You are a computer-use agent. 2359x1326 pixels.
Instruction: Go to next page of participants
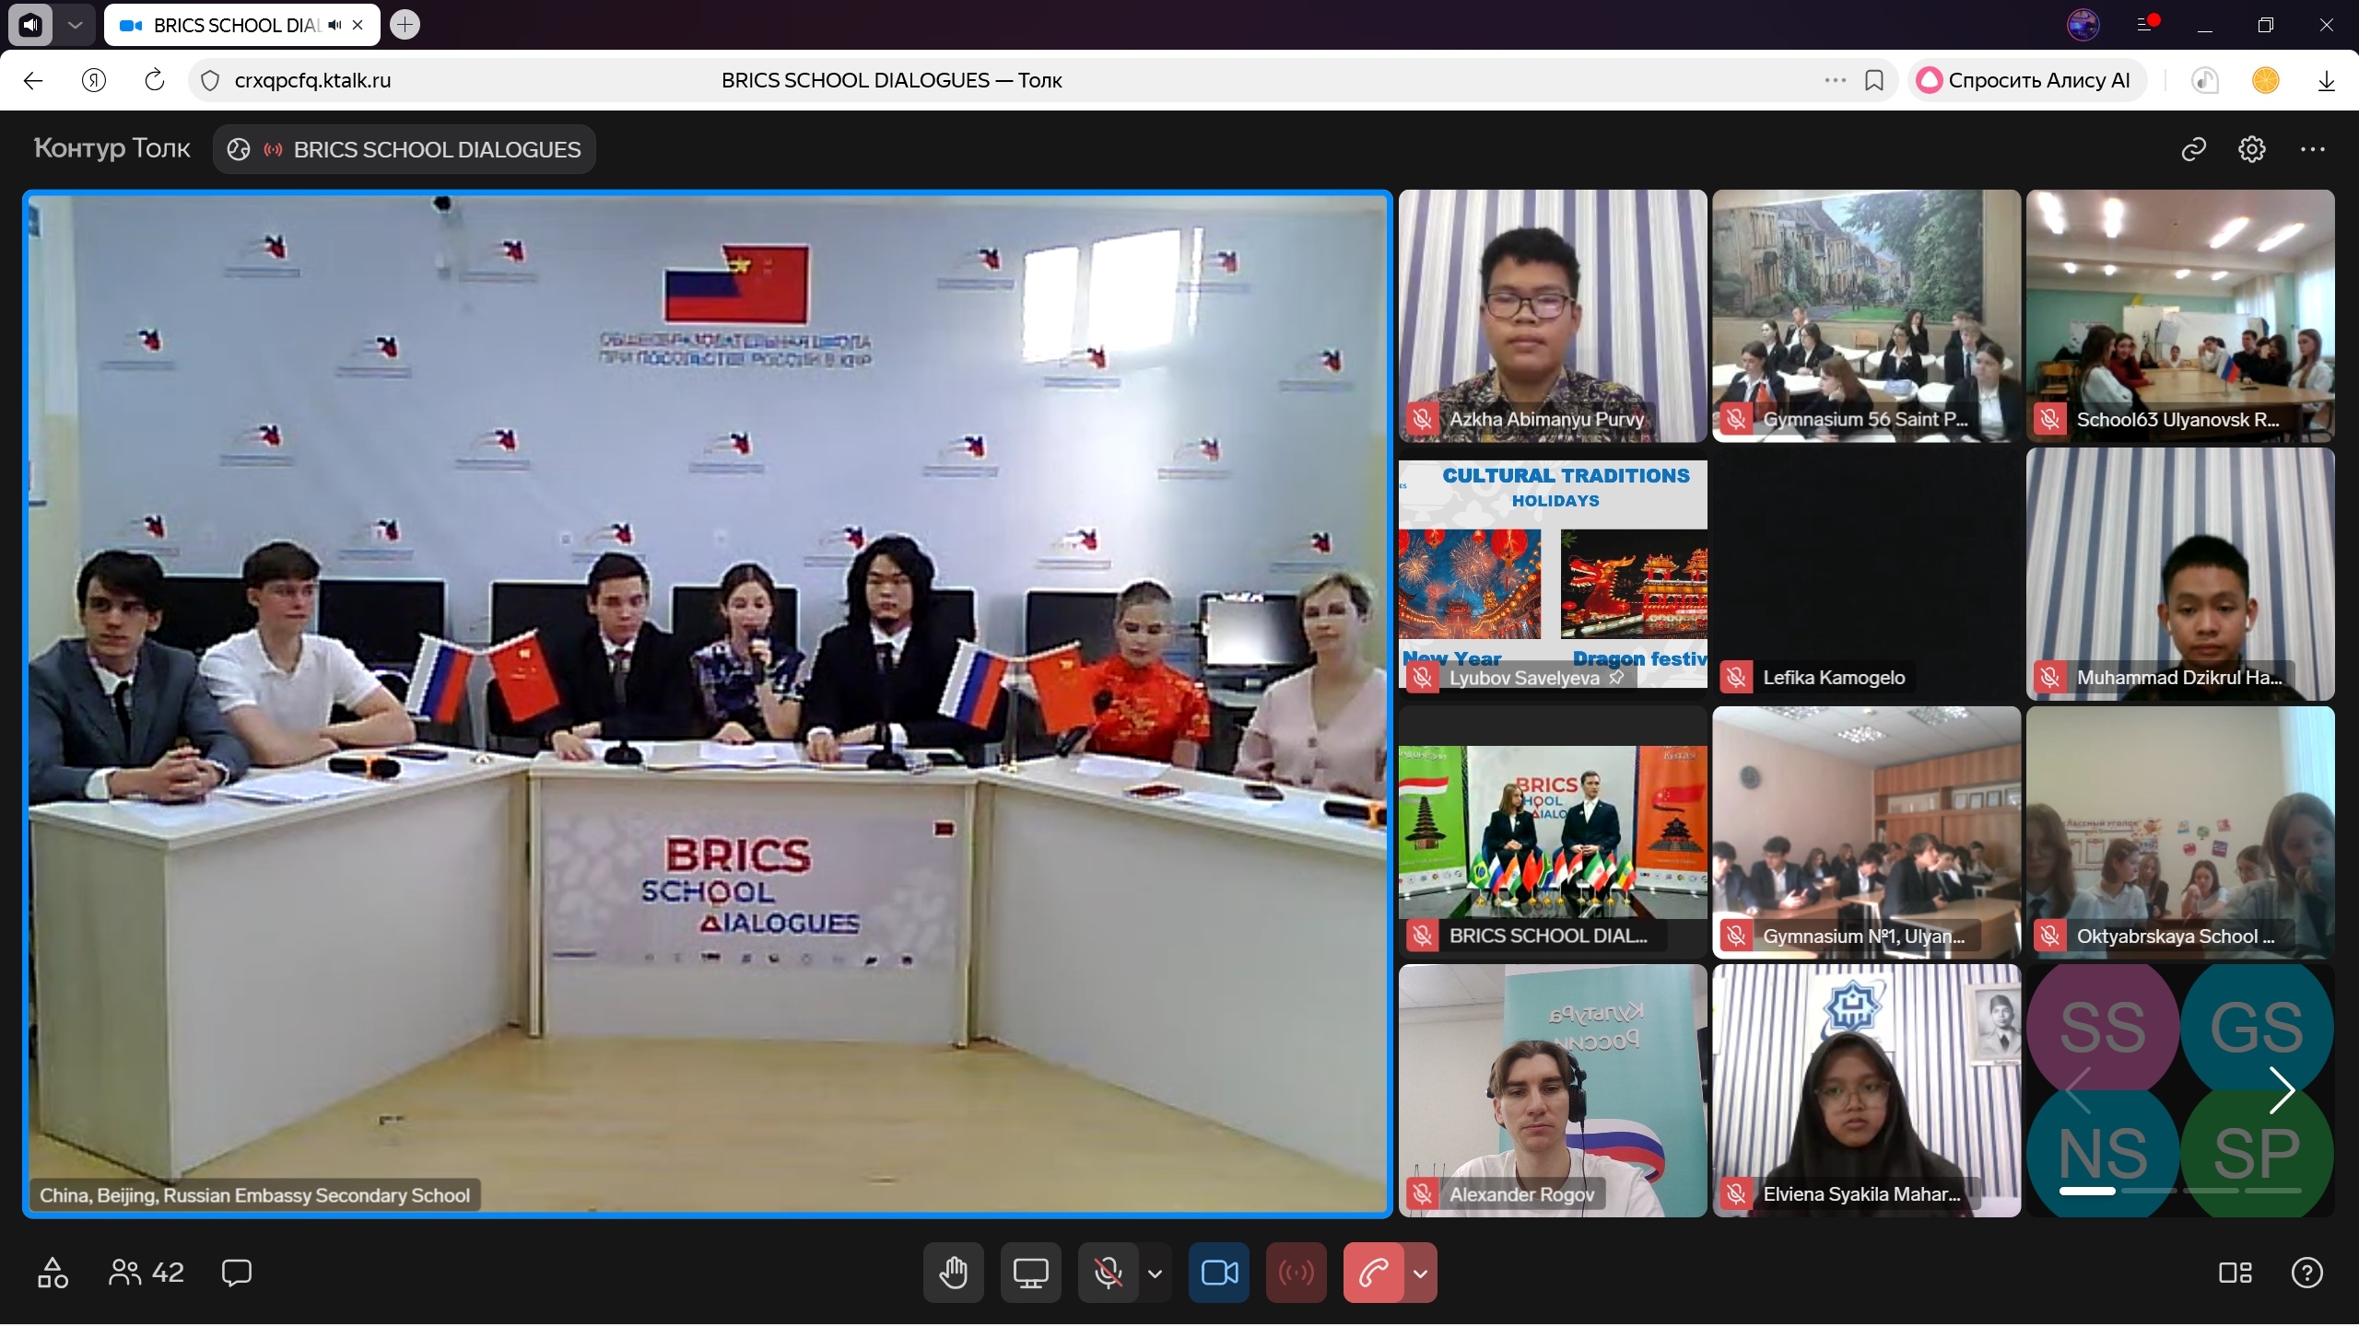(x=2282, y=1091)
